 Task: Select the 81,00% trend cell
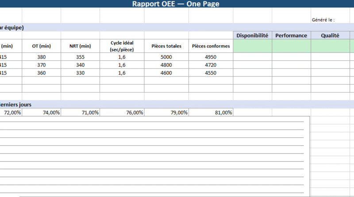tap(211, 112)
